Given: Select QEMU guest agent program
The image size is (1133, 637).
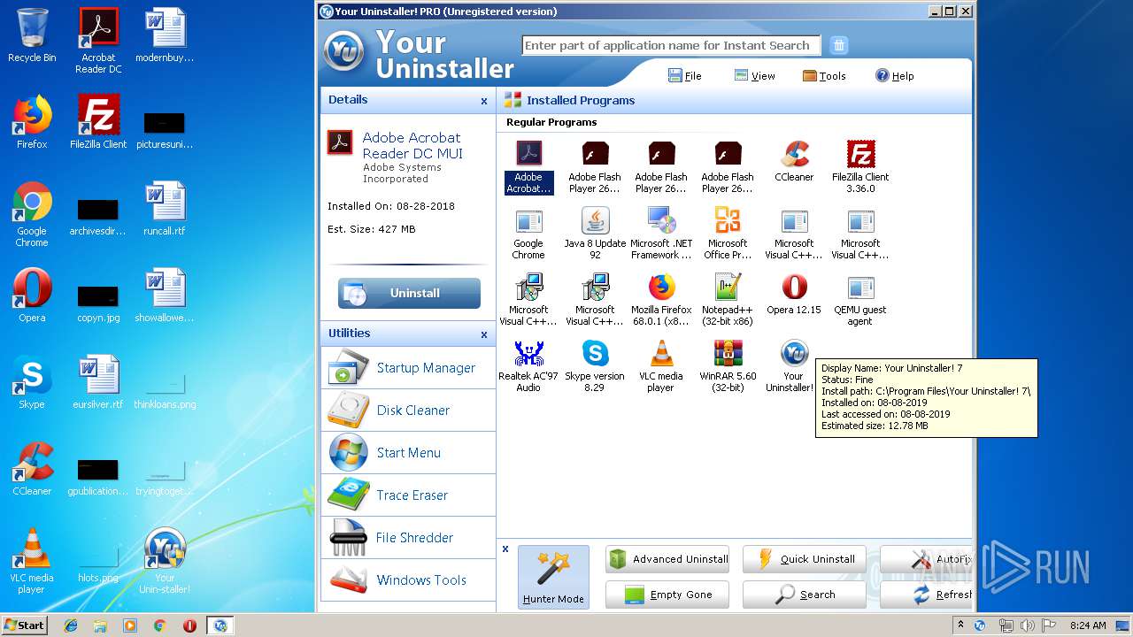Looking at the screenshot, I should [x=860, y=300].
